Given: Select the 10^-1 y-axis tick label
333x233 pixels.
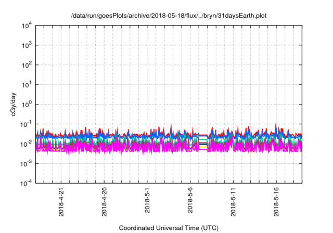Looking at the screenshot, I should point(28,124).
